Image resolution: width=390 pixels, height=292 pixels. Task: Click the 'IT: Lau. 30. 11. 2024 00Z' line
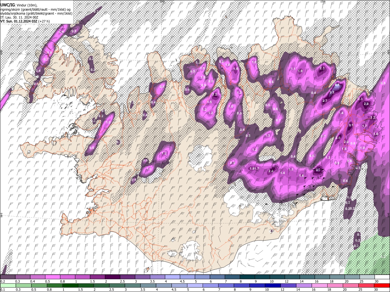[x=19, y=17]
